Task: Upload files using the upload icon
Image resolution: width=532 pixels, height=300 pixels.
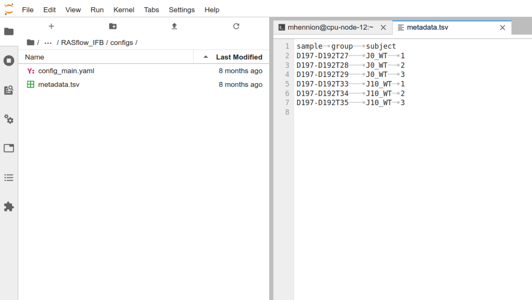Action: (174, 26)
